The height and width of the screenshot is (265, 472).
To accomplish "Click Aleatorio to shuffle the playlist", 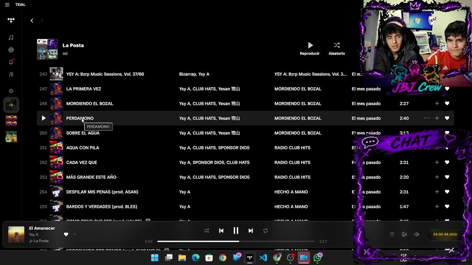I will 337,49.
